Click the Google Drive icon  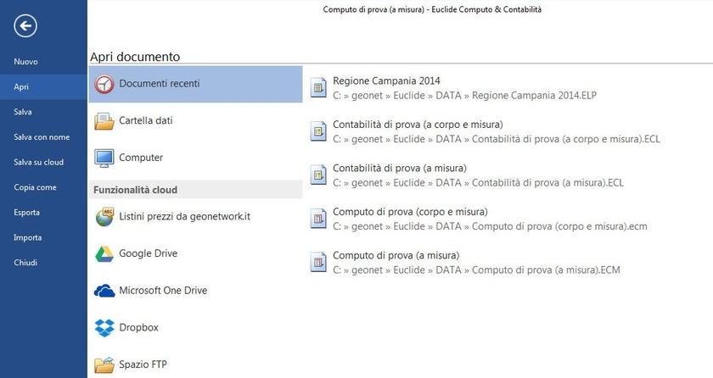[x=104, y=253]
